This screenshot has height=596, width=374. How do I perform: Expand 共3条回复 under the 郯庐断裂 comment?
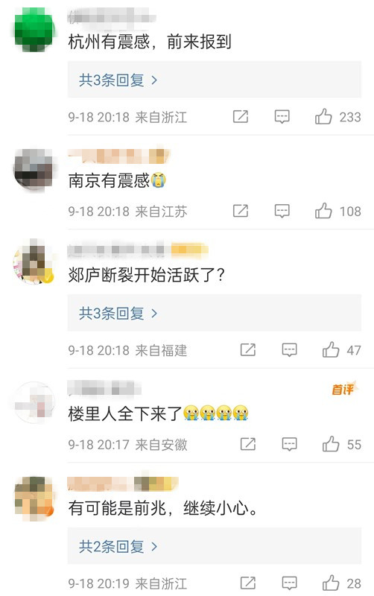[215, 313]
